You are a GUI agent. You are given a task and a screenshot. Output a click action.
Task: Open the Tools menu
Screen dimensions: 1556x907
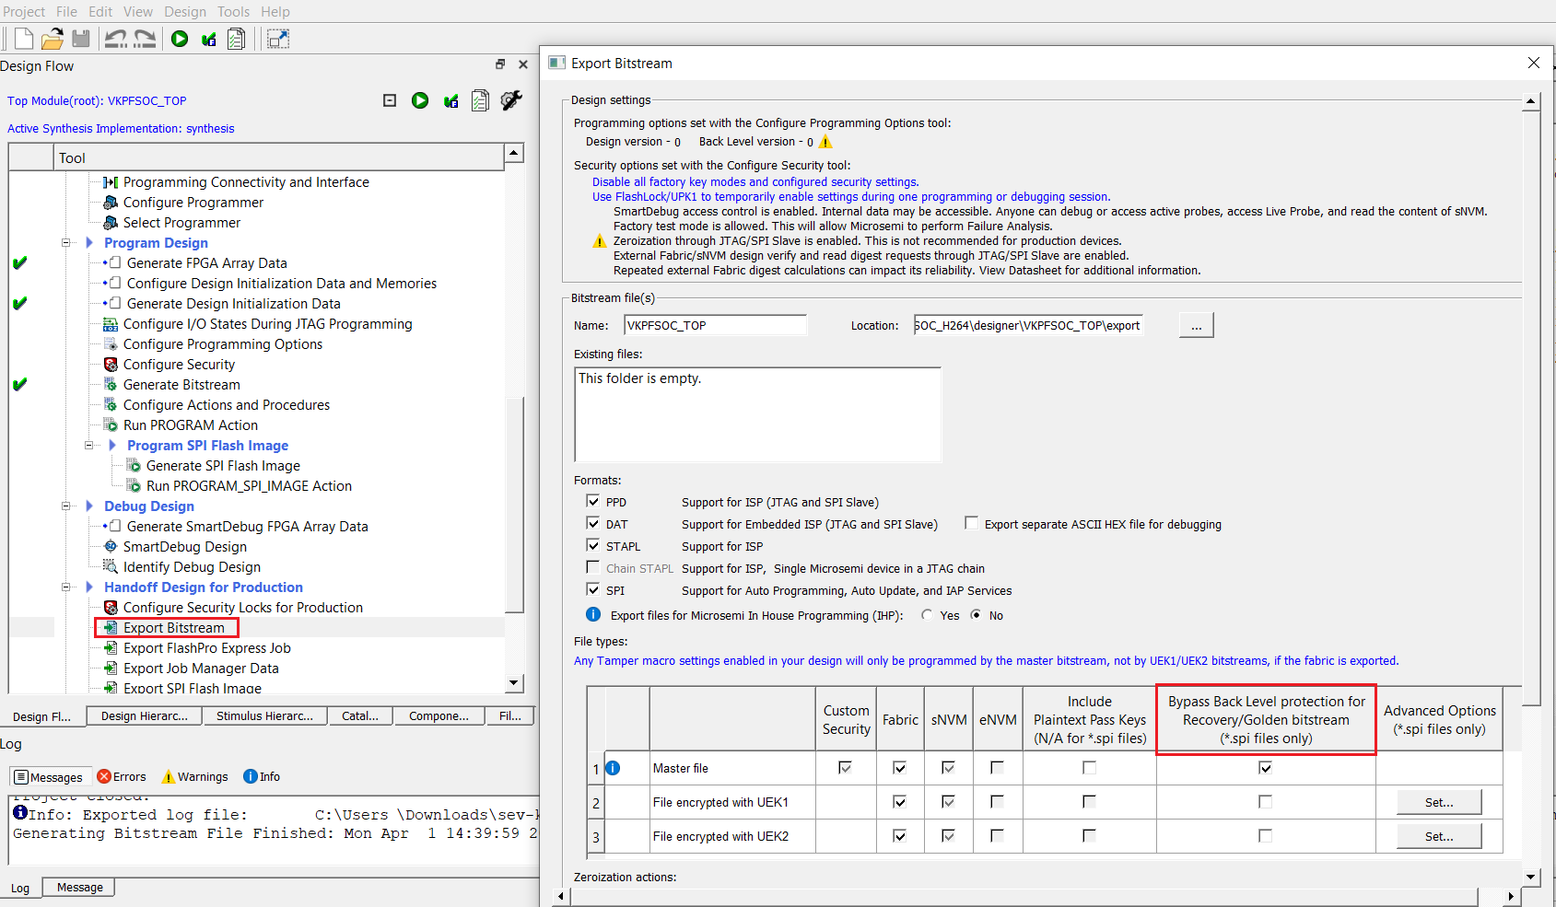pos(233,12)
